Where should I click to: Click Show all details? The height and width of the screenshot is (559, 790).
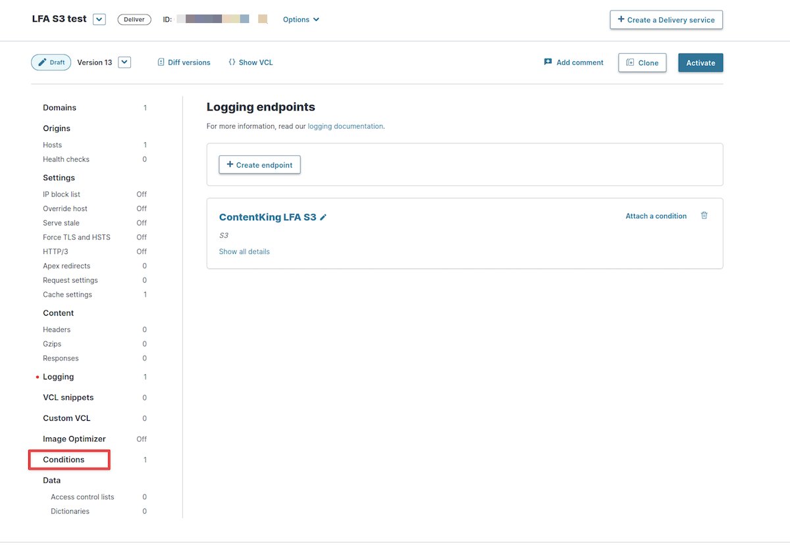click(244, 251)
